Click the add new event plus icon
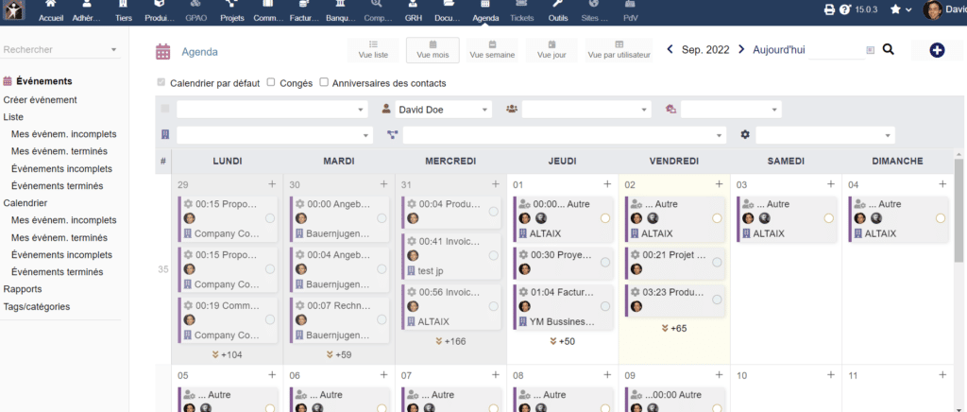This screenshot has width=967, height=412. [937, 50]
